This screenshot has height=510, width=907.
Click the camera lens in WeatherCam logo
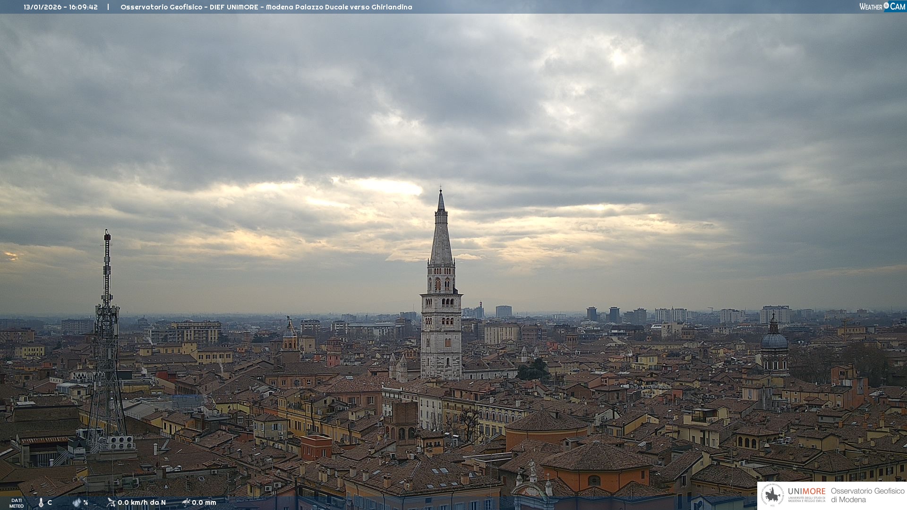886,6
